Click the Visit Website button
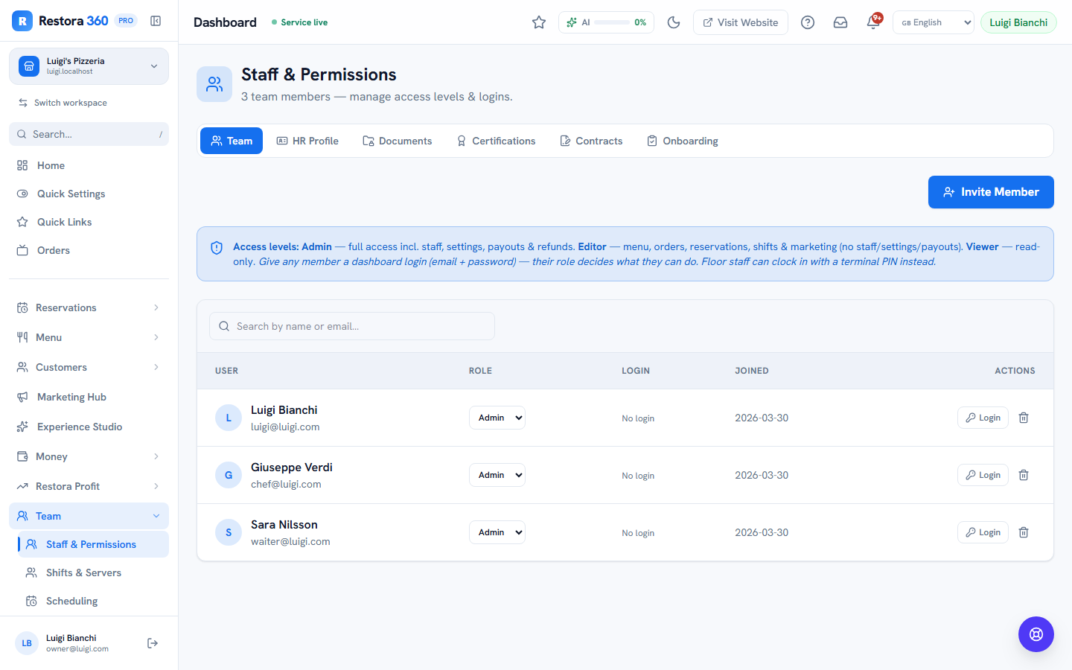 [741, 22]
